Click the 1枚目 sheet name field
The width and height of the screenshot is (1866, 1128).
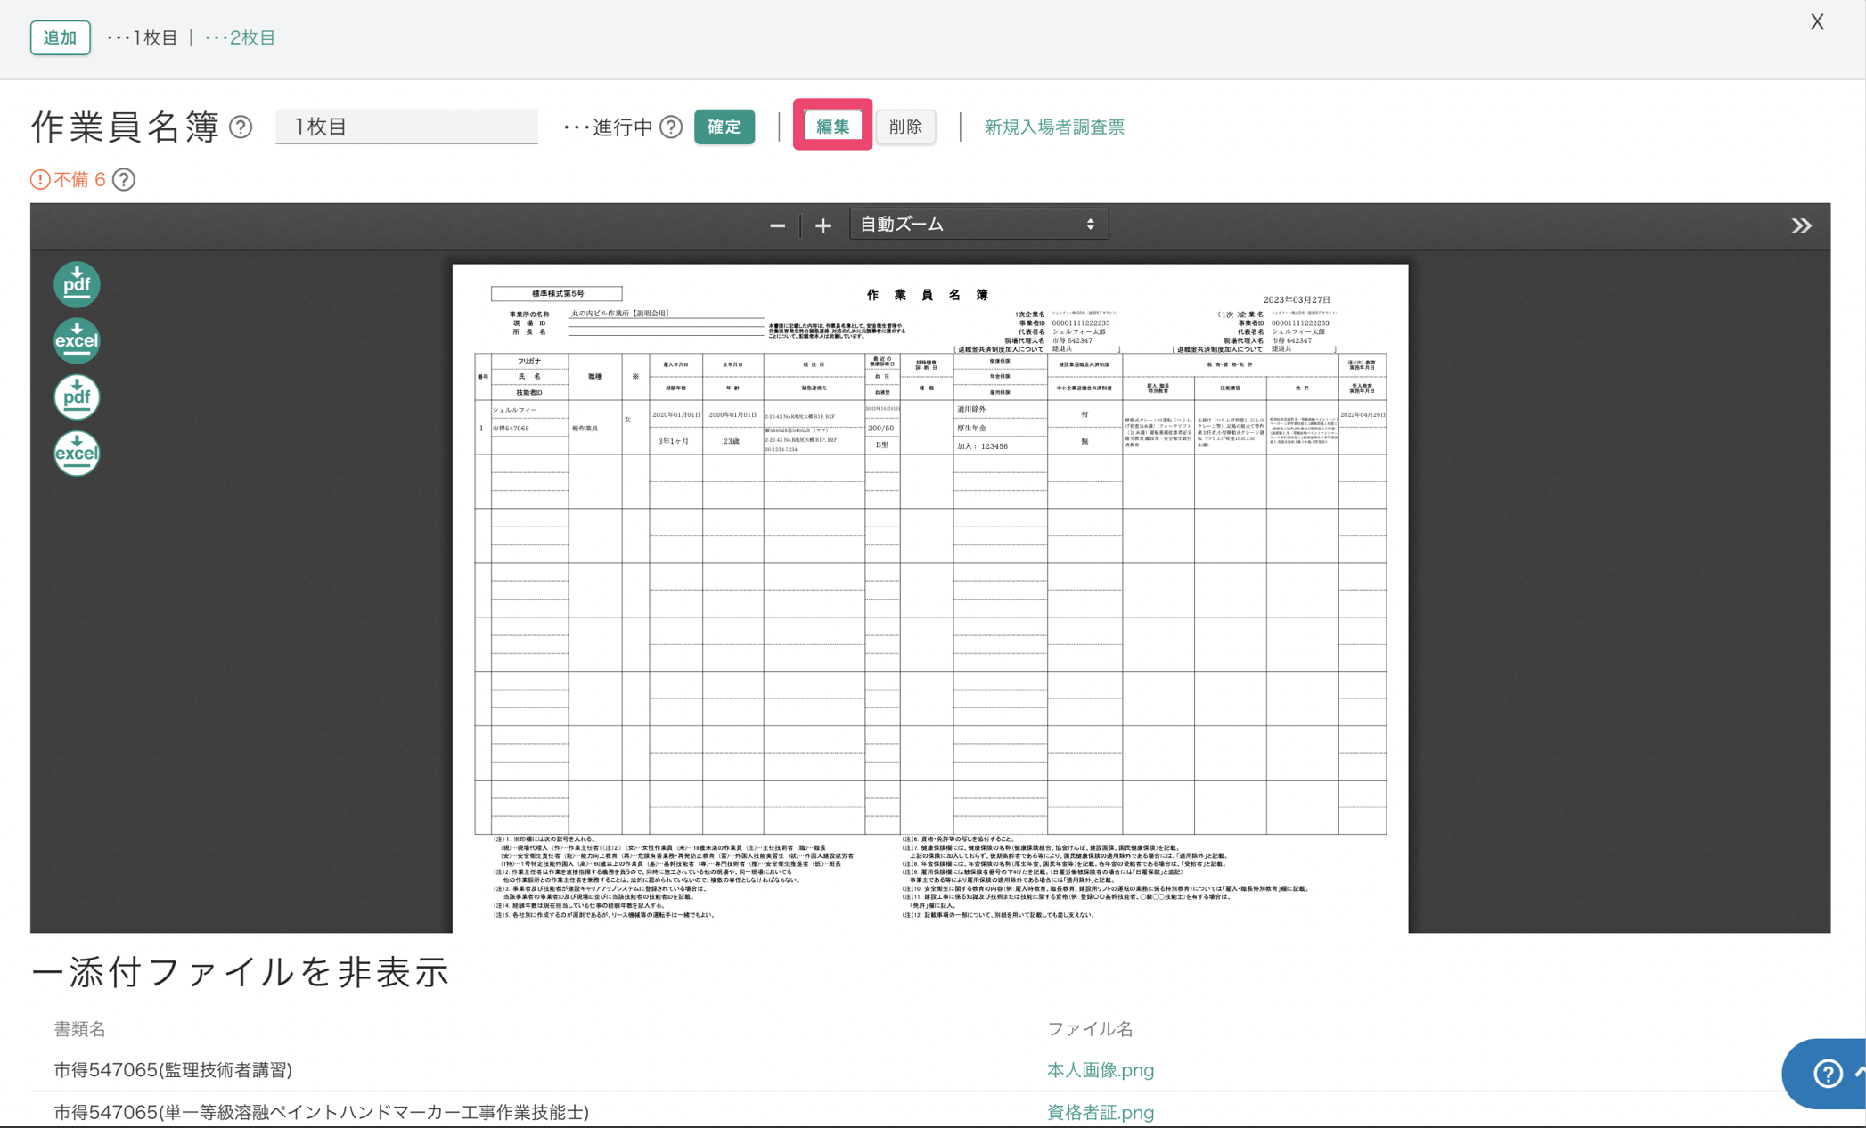pos(406,127)
